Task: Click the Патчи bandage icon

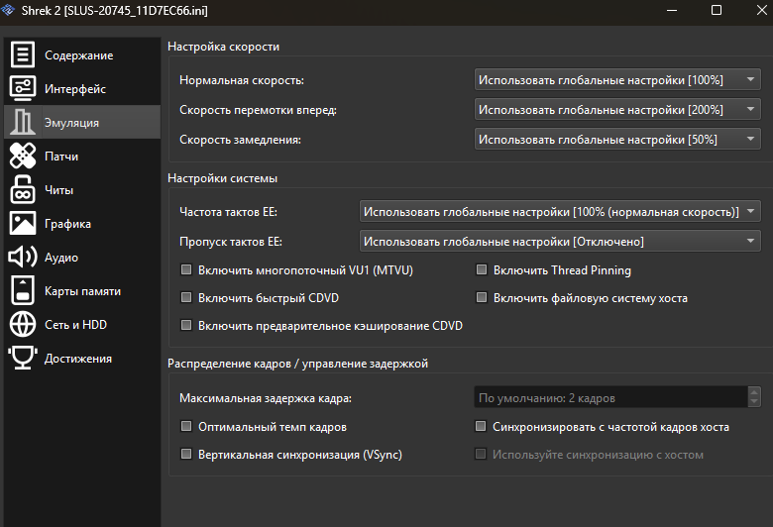Action: pyautogui.click(x=23, y=156)
